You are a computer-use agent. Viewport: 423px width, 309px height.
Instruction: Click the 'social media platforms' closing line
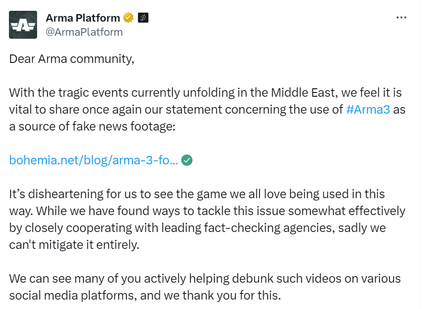point(145,295)
